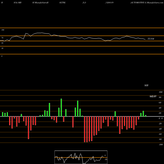
Task: Click the mini chart value -16
Action: (106, 159)
